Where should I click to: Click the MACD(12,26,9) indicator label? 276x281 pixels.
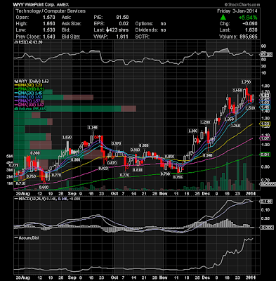point(47,199)
